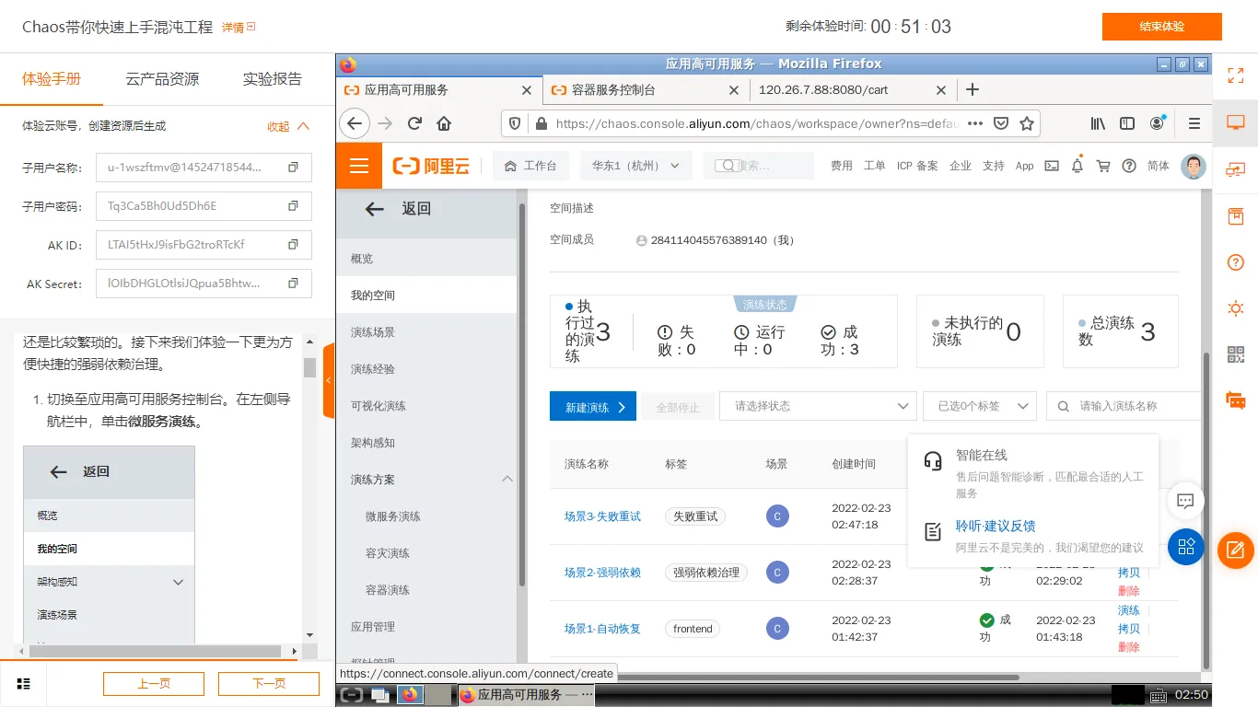Open the blue grid shortcut floating button
This screenshot has height=707, width=1258.
1186,547
